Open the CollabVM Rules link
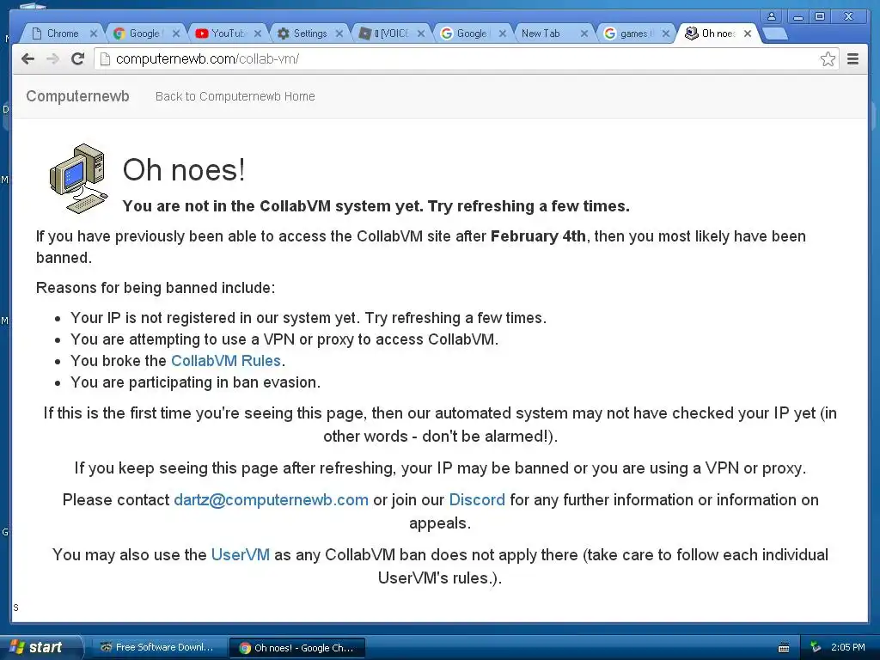Image resolution: width=880 pixels, height=660 pixels. 226,361
